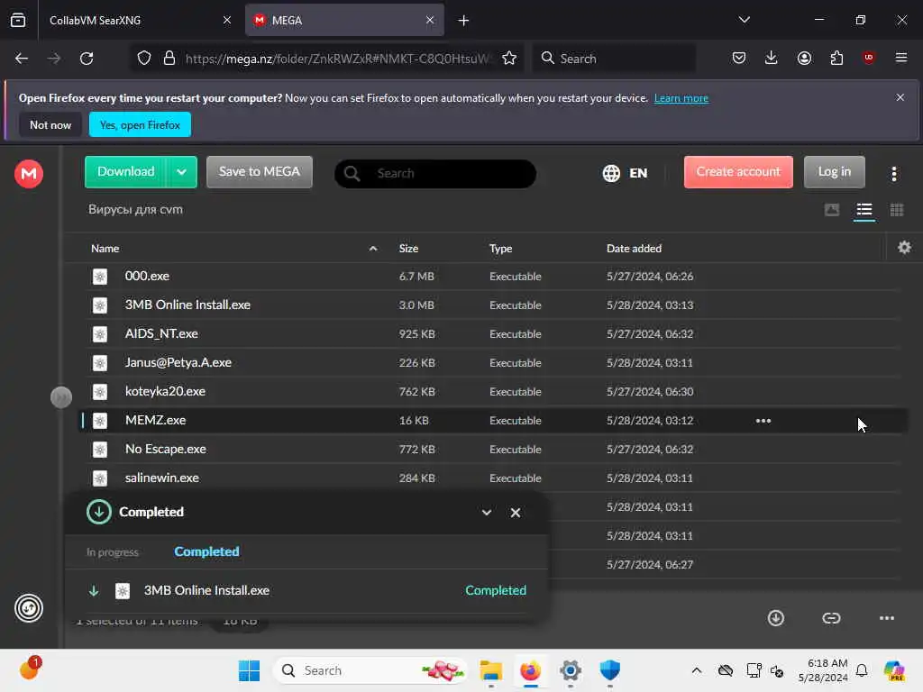The image size is (923, 692).
Task: Open the Windows Start menu
Action: coord(249,670)
